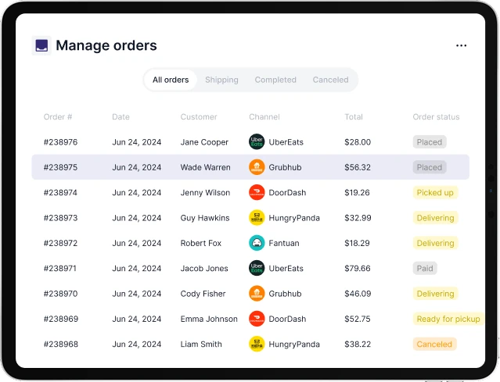Click Grubhub icon for Cody Fisher's order
The image size is (500, 382).
click(x=257, y=294)
